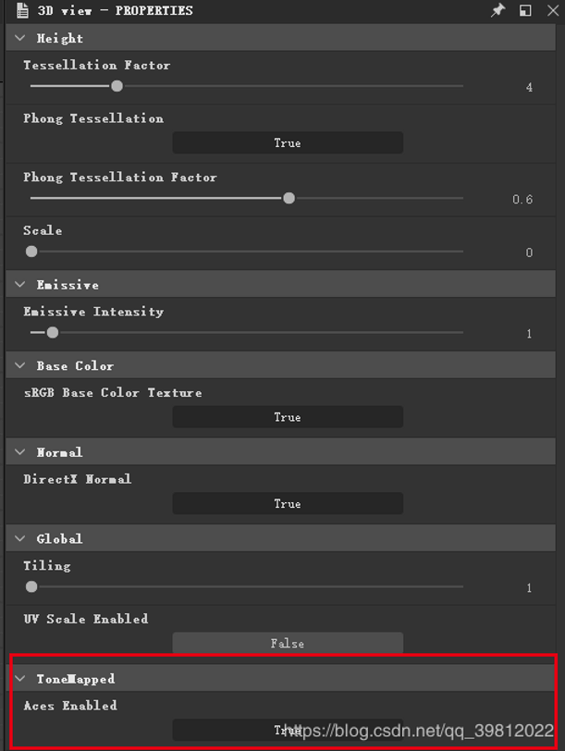Screen dimensions: 565x751
Task: Toggle the DirectX Normal True button
Action: pos(288,504)
